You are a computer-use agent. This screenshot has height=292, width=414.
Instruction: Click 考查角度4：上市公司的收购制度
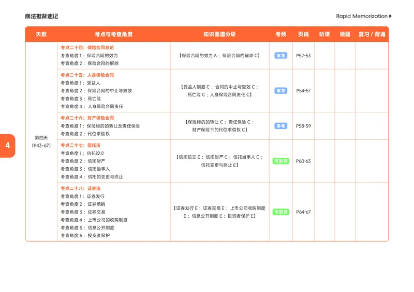coord(94,220)
